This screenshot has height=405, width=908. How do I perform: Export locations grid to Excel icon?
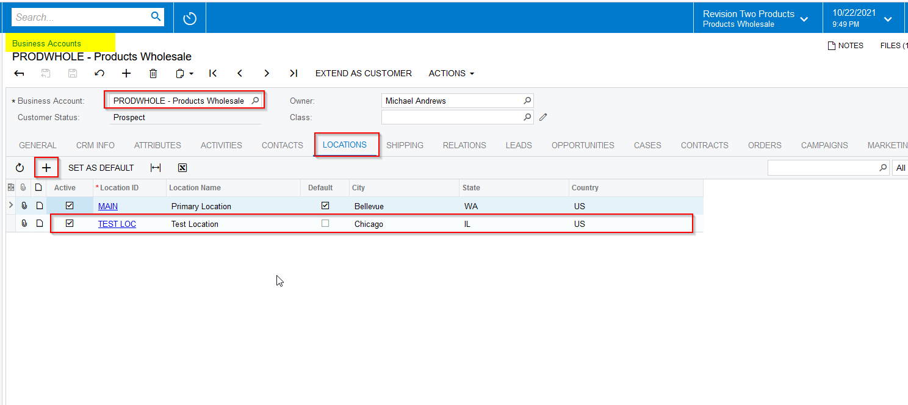pos(182,168)
